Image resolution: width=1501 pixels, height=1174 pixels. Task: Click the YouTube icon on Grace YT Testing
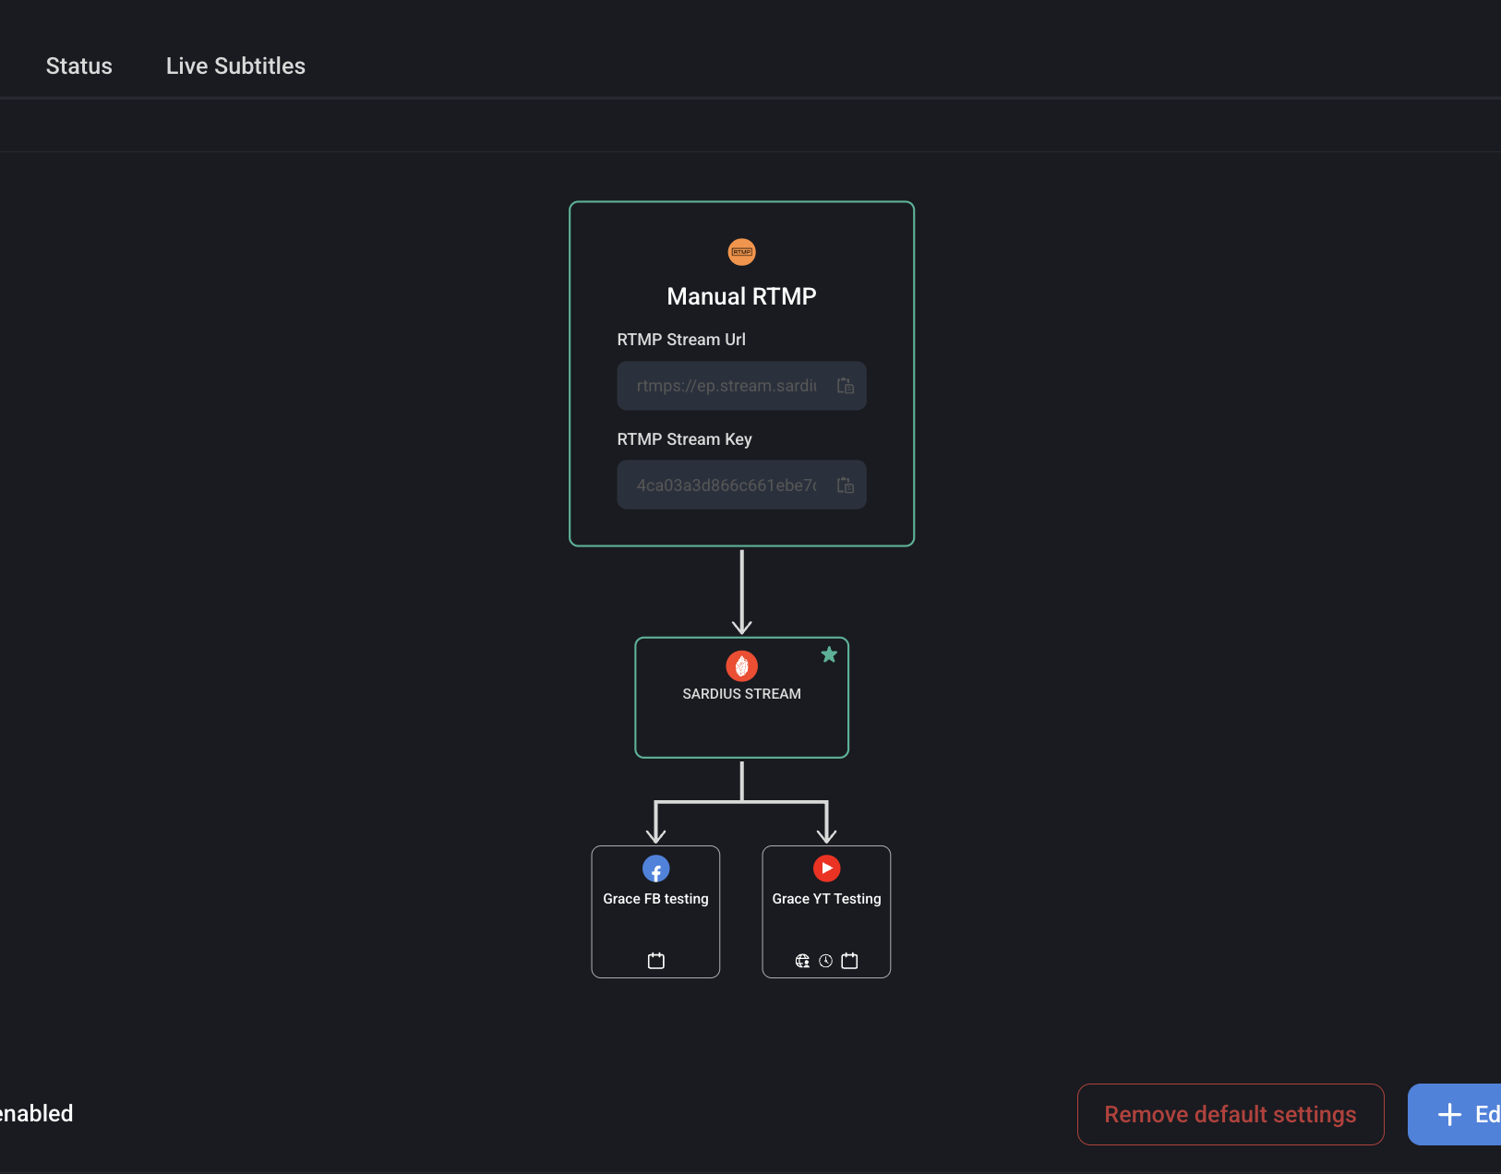click(x=826, y=869)
